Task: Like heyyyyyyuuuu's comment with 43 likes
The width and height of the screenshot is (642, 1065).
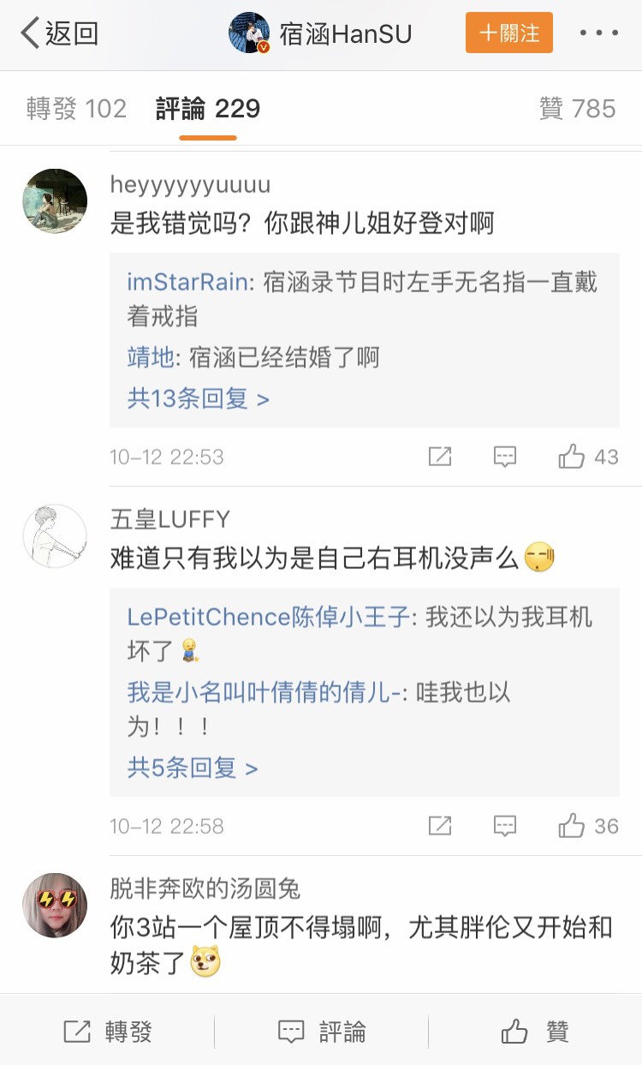Action: click(x=572, y=458)
